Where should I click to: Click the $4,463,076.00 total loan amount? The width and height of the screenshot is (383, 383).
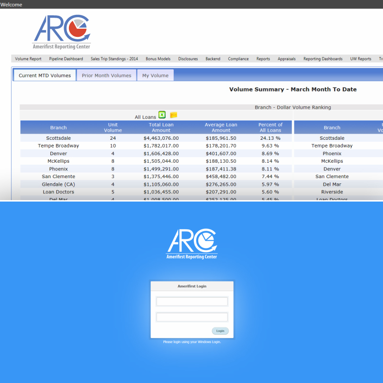click(161, 138)
